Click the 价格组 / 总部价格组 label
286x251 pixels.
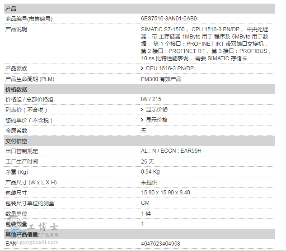[x=29, y=100]
